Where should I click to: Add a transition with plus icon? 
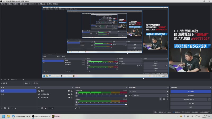[x=161, y=99]
